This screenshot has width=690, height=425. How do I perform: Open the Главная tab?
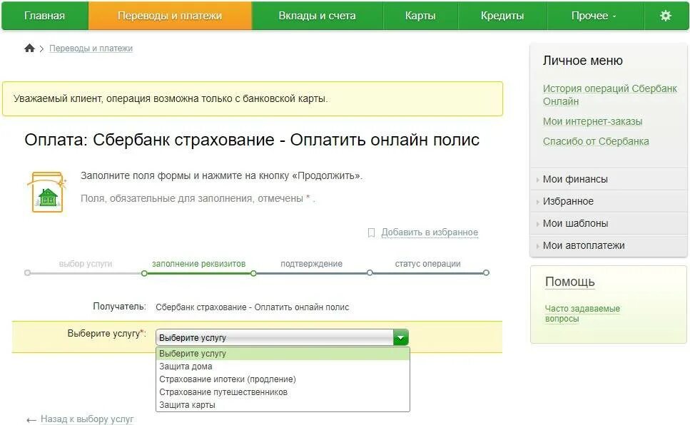(44, 16)
